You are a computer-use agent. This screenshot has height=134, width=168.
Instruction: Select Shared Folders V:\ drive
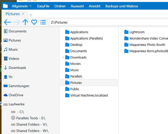click(29, 124)
